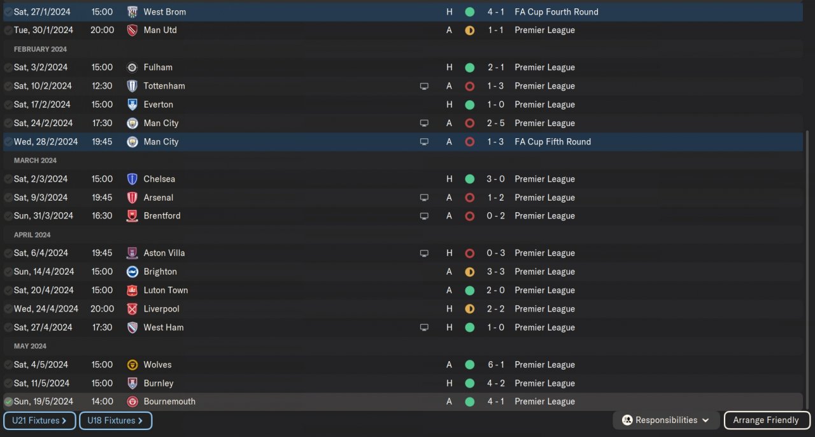Click the Tottenham club badge

coord(132,86)
